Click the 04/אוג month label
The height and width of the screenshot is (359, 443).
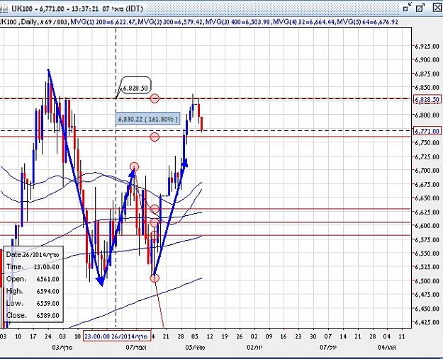pyautogui.click(x=387, y=348)
